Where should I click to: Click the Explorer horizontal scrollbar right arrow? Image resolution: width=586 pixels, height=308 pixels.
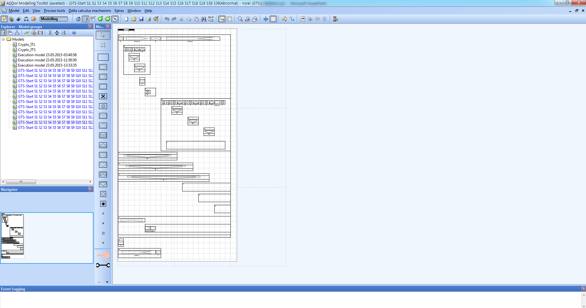[x=90, y=182]
